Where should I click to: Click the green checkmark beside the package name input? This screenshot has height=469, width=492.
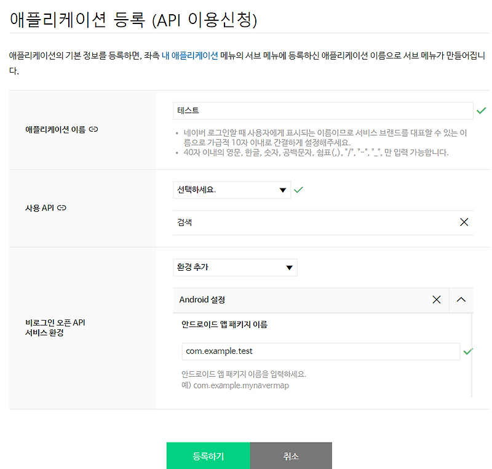(x=469, y=351)
